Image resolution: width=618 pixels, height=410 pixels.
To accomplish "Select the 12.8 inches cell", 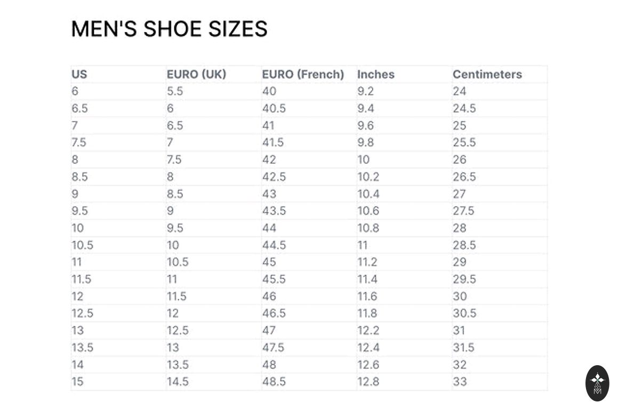I will (368, 382).
